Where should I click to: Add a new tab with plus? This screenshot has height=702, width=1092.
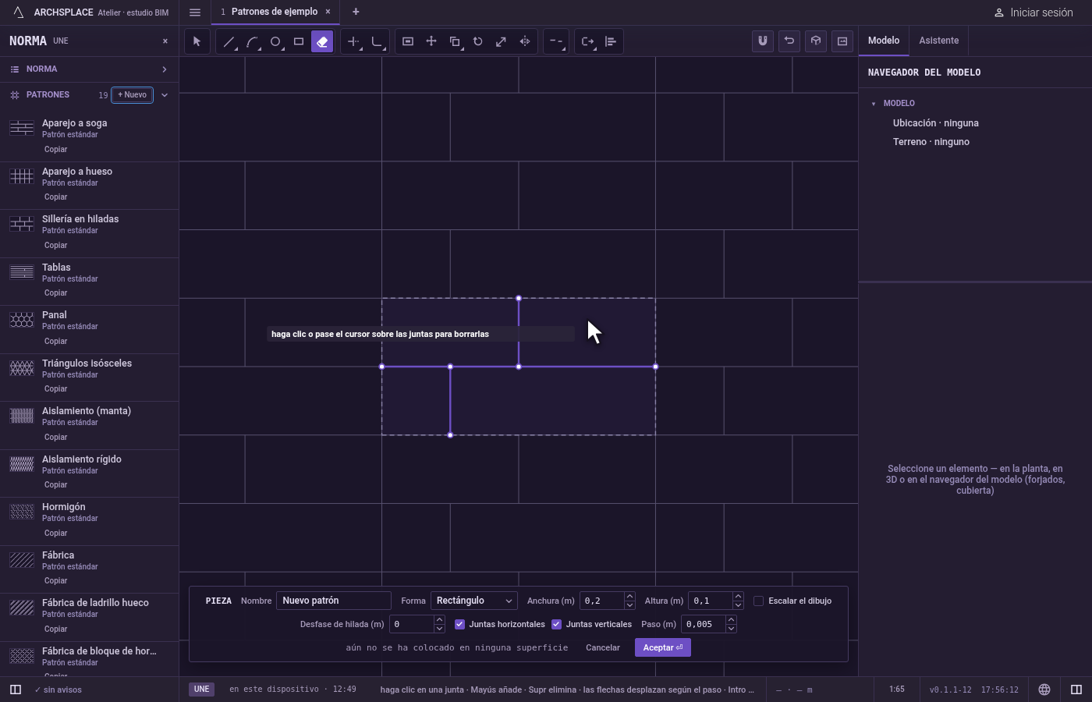(356, 12)
